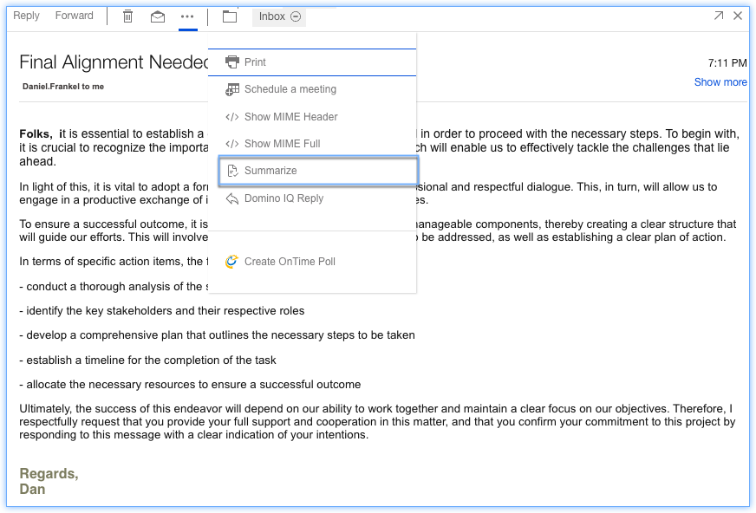Click line about identifying key stakeholders
Viewport: 756px width, 513px height.
click(162, 311)
